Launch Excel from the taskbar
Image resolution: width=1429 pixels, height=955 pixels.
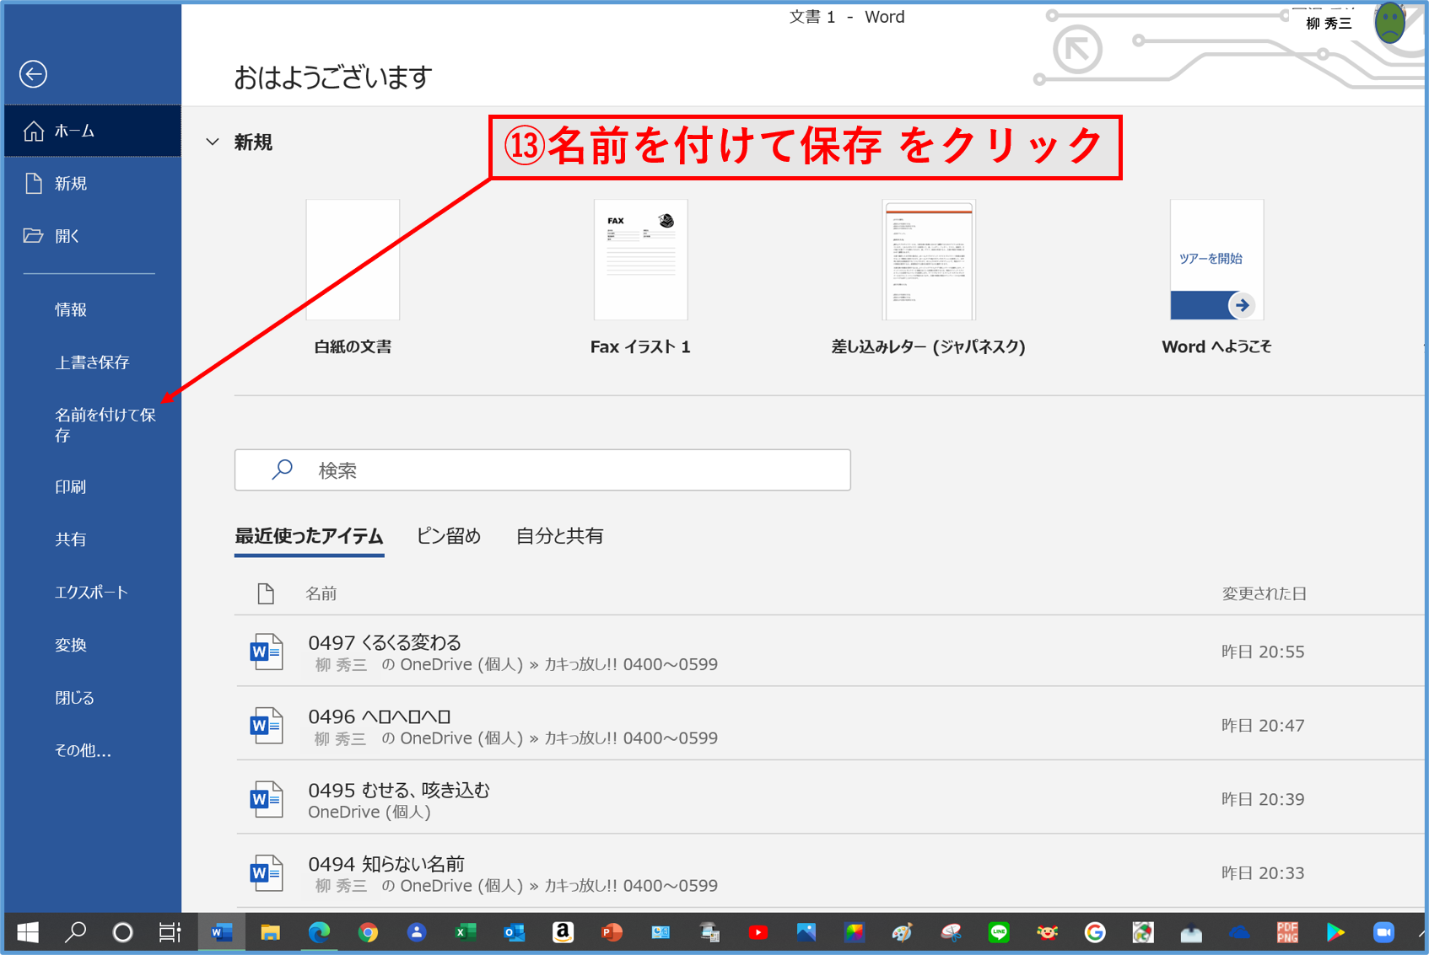[x=465, y=932]
